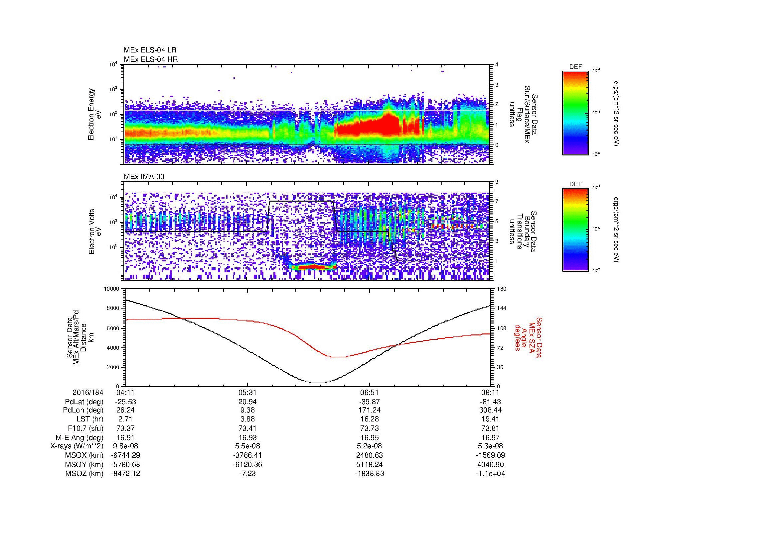
Task: Click the MSOY value '4040.90'
Action: coord(490,464)
